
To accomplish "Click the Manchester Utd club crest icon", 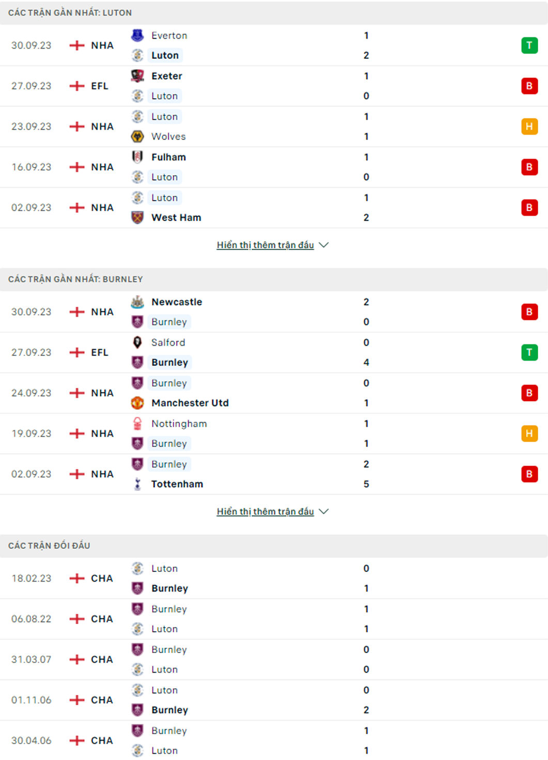I will pyautogui.click(x=137, y=403).
